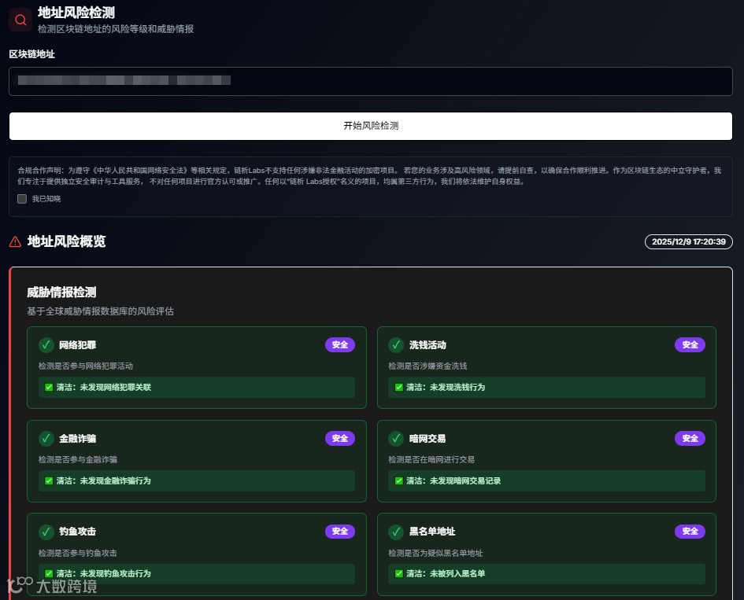Click the check icon next to 网络犯罪
The image size is (744, 600).
pos(46,345)
